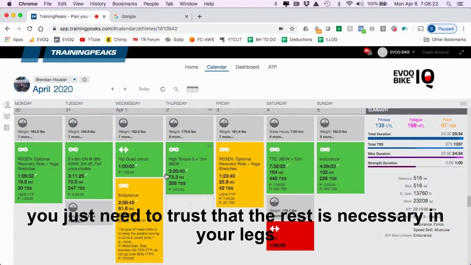Open High Torque 3 x 15m workout
This screenshot has width=471, height=265.
pos(190,168)
